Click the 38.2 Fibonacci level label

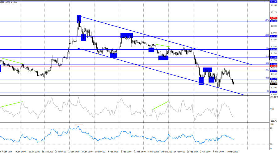[267, 70]
